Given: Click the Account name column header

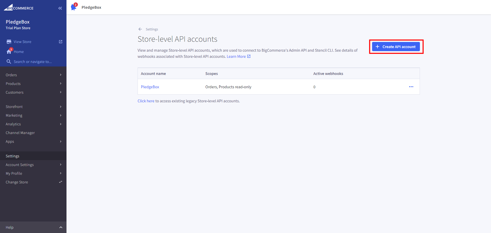Looking at the screenshot, I should pos(153,74).
